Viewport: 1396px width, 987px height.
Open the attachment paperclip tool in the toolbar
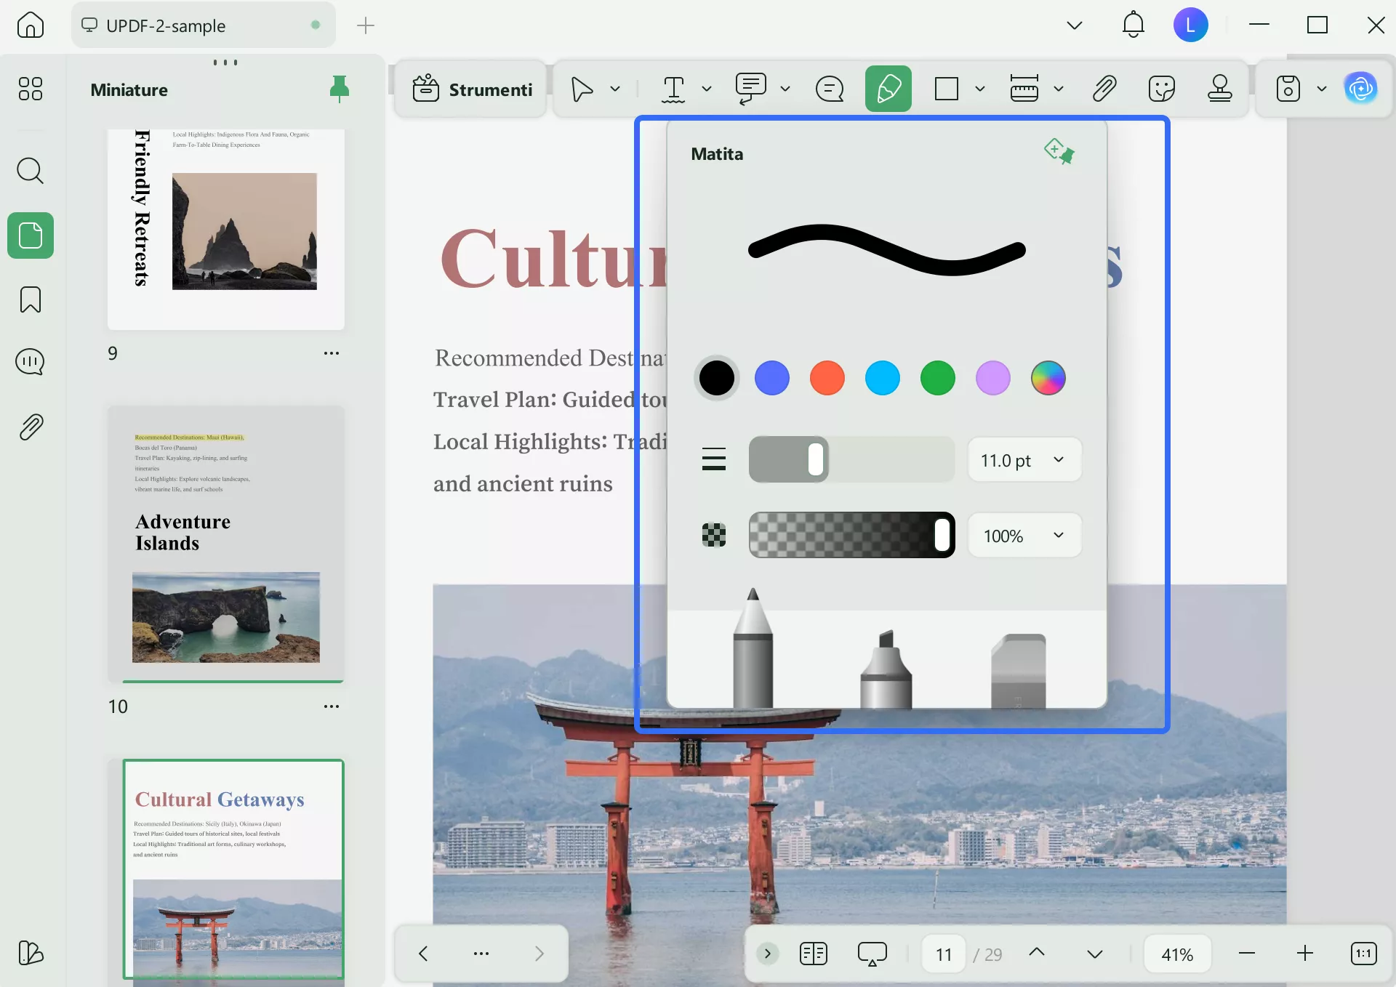1104,89
